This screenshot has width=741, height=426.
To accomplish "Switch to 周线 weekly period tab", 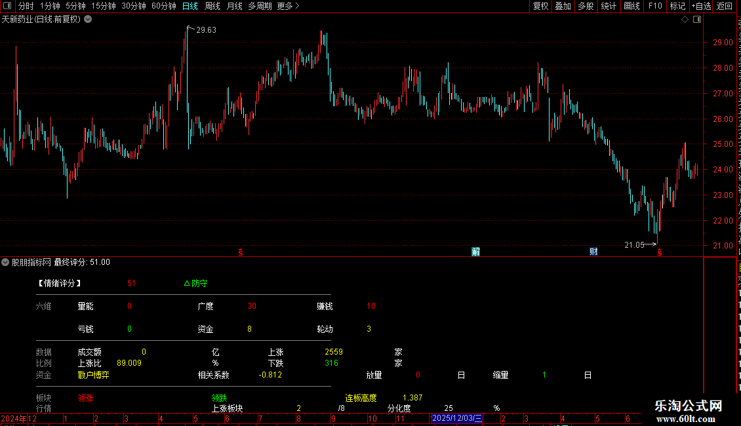I will [x=212, y=6].
